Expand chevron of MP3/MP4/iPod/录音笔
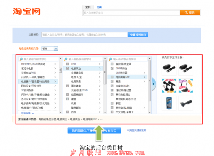The image size is (214, 156). point(55,64)
